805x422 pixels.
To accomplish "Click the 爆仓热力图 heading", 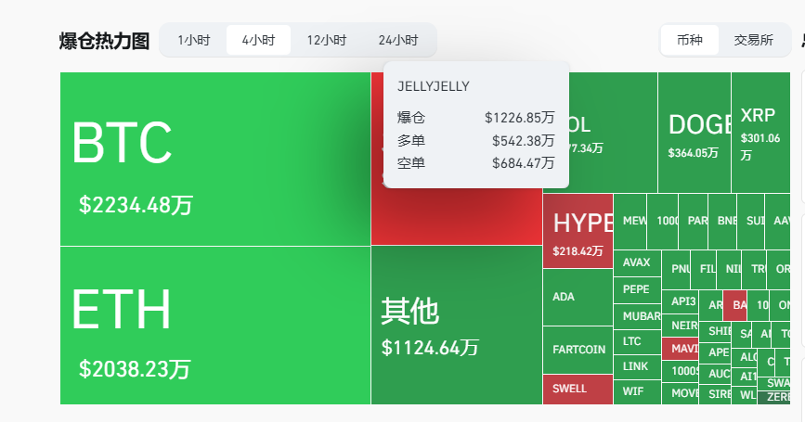I will pos(104,41).
